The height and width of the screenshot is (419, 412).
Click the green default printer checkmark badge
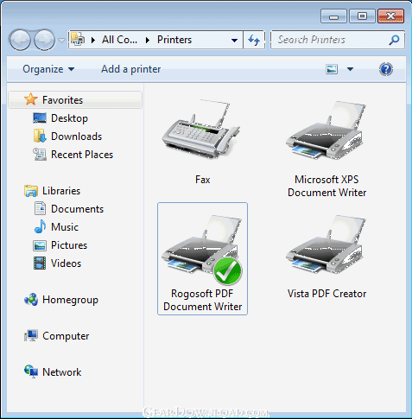click(x=228, y=270)
